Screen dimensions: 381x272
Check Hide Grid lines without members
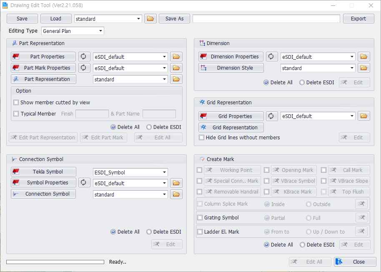click(x=202, y=138)
